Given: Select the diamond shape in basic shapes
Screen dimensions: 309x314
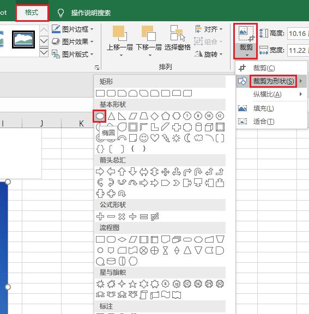Looking at the screenshot, I should coord(155,116).
